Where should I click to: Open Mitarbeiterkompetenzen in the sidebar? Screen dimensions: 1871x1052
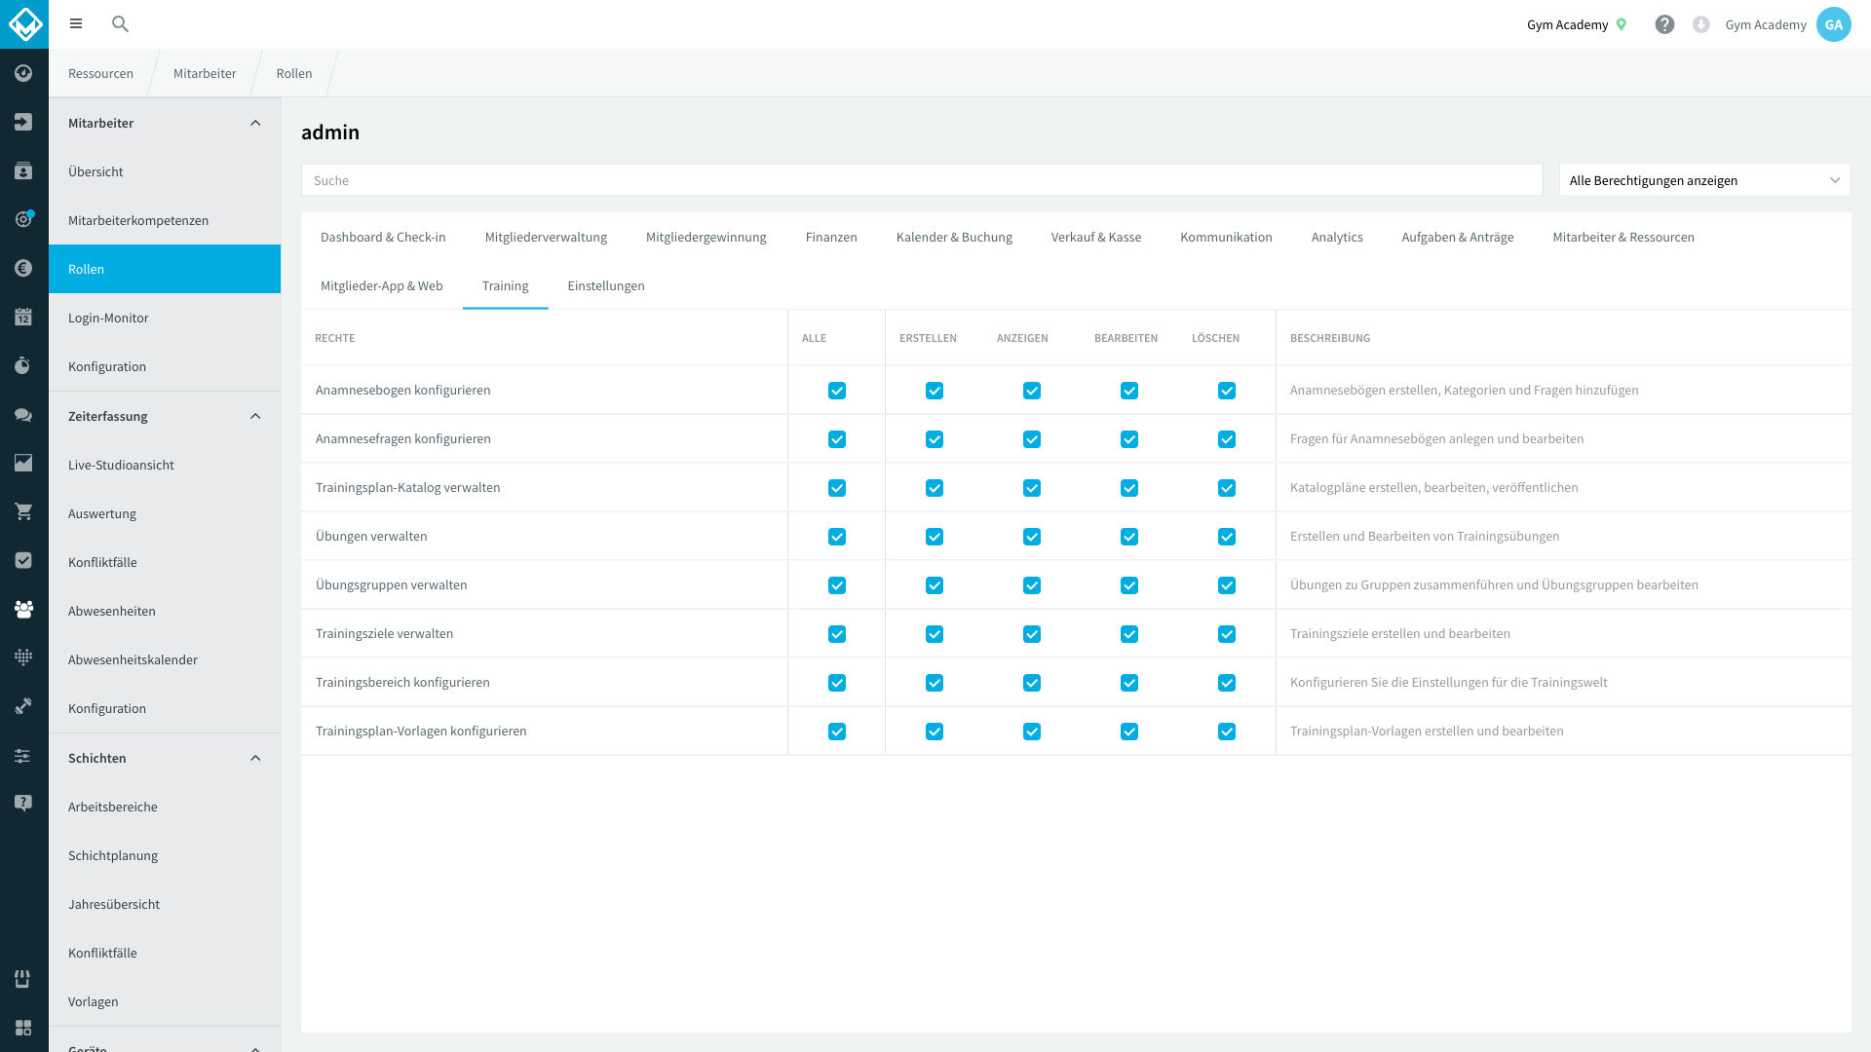[165, 220]
